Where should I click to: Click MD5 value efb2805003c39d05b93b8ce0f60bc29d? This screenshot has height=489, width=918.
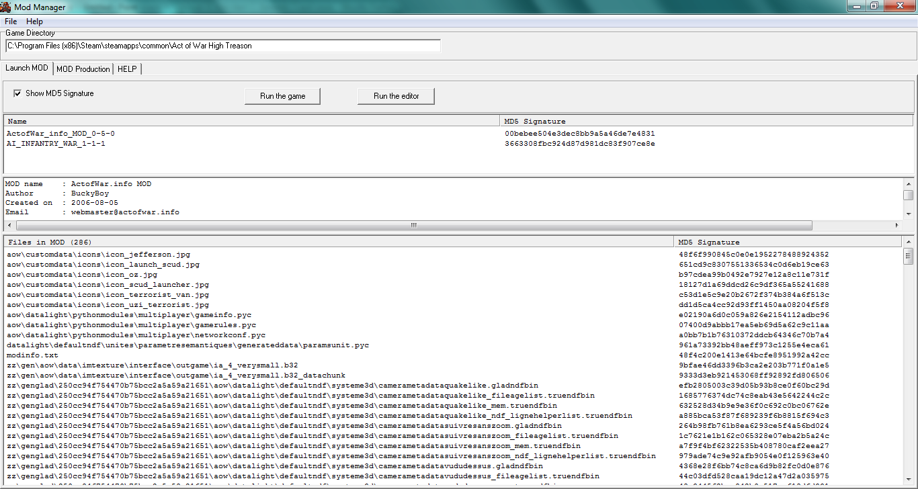point(754,386)
